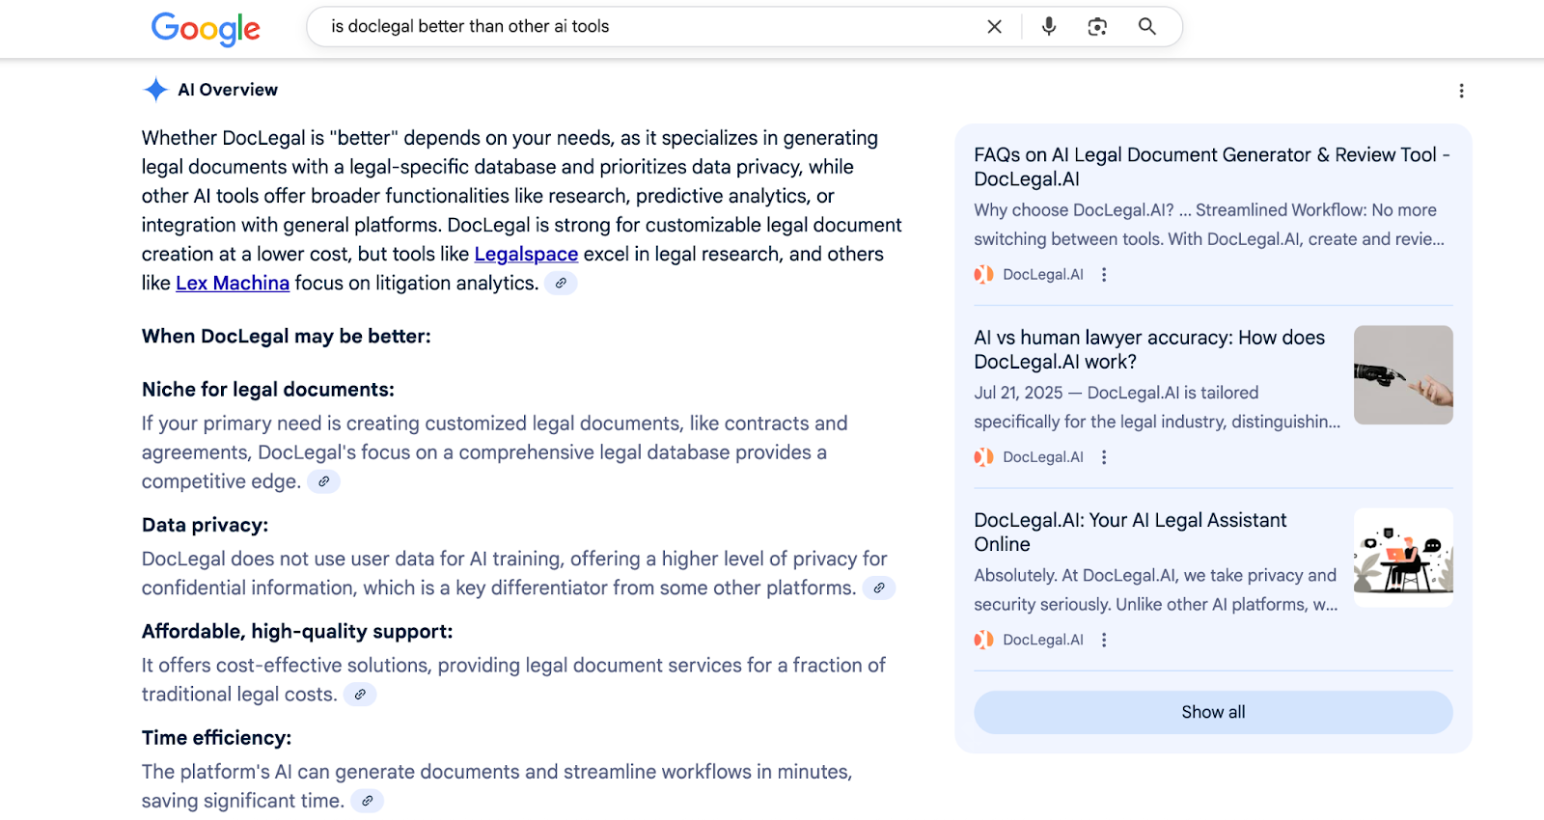The height and width of the screenshot is (820, 1544).
Task: Select DocLegal.AI favicon under 'Your AI Legal Assistant' card
Action: 983,640
